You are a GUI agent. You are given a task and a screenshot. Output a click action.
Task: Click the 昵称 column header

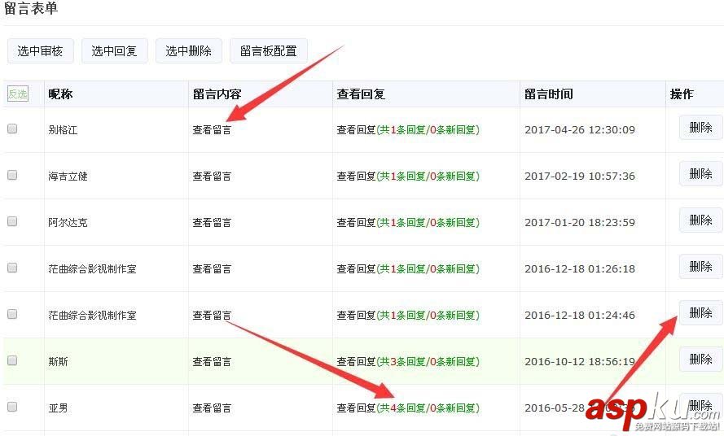60,94
